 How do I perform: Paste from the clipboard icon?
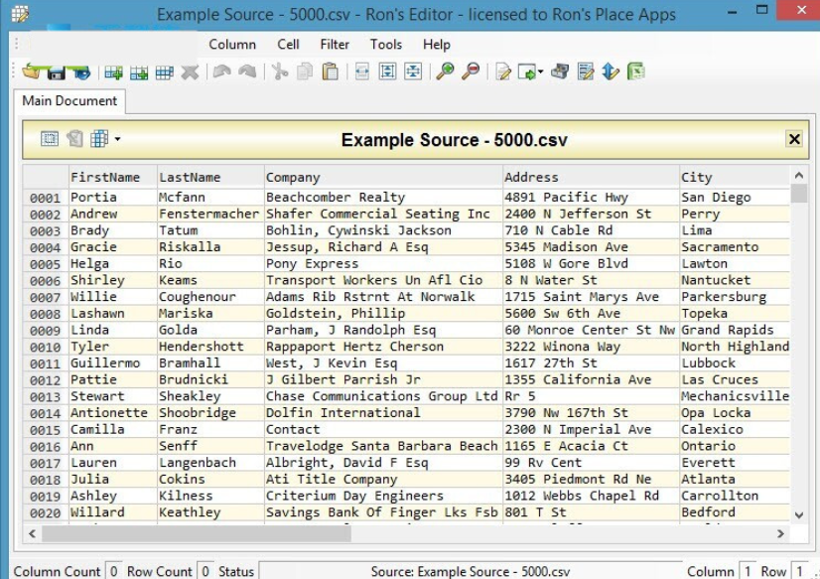330,72
